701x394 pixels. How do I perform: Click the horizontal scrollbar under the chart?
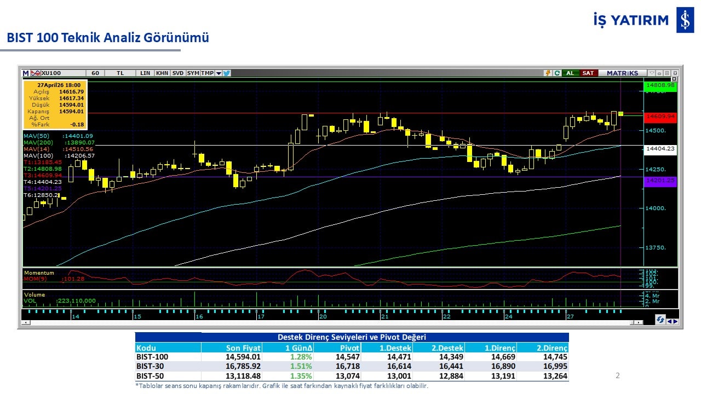point(329,325)
